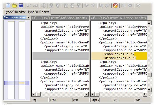The image size is (155, 106).
Task: Click the vertical scrollbar down arrow
Action: pyautogui.click(x=149, y=90)
